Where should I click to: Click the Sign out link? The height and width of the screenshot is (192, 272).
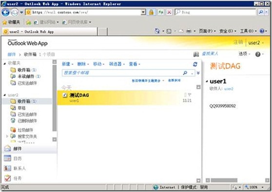238,42
